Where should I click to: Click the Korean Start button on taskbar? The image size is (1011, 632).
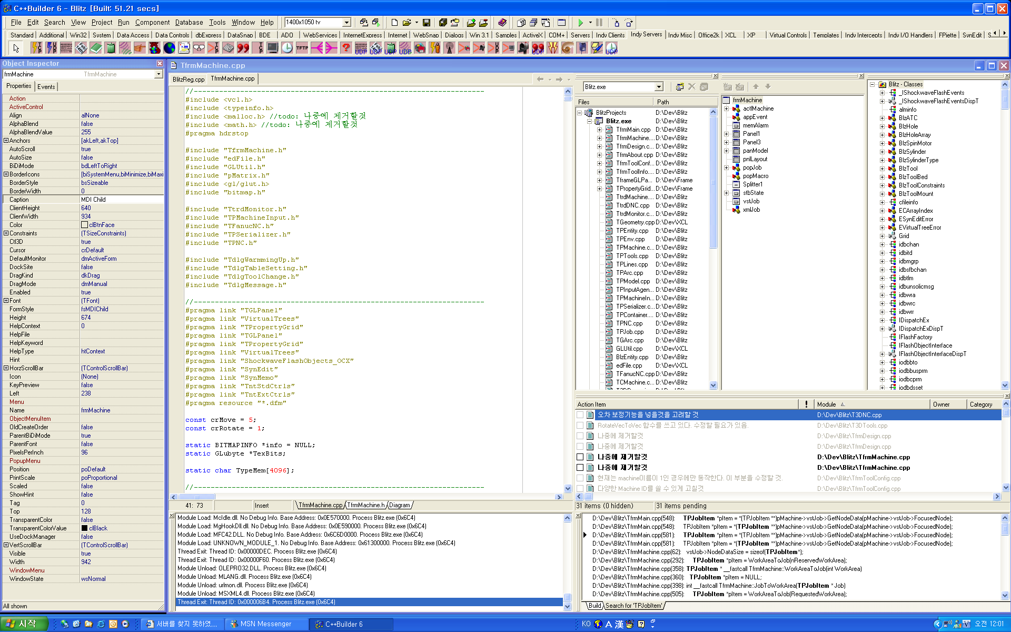point(24,624)
